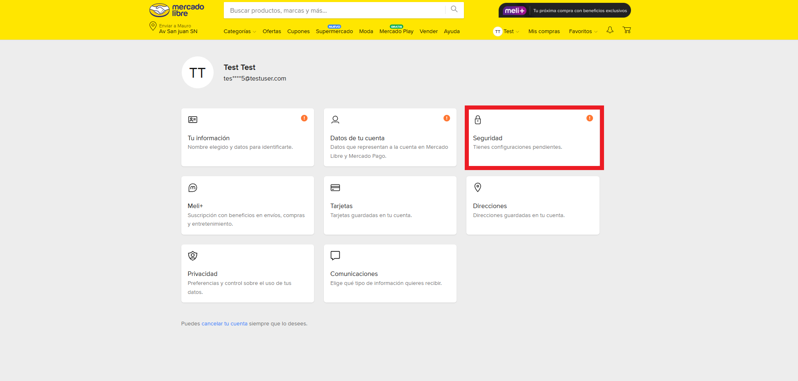
Task: Expand the Categorías dropdown
Action: click(x=240, y=31)
